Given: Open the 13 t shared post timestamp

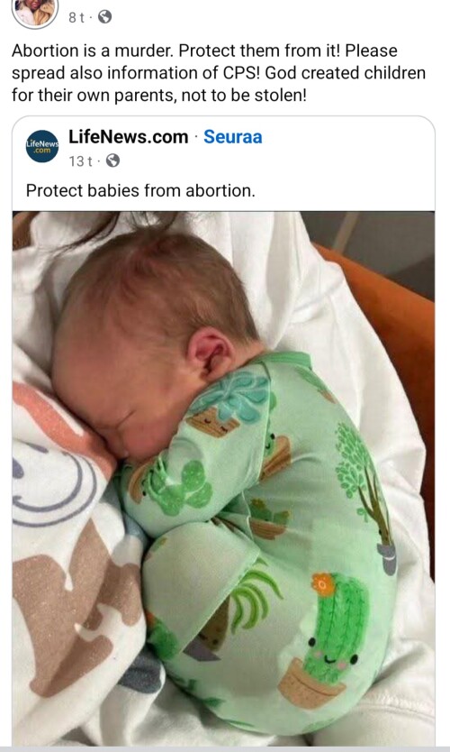Looking at the screenshot, I should (80, 161).
